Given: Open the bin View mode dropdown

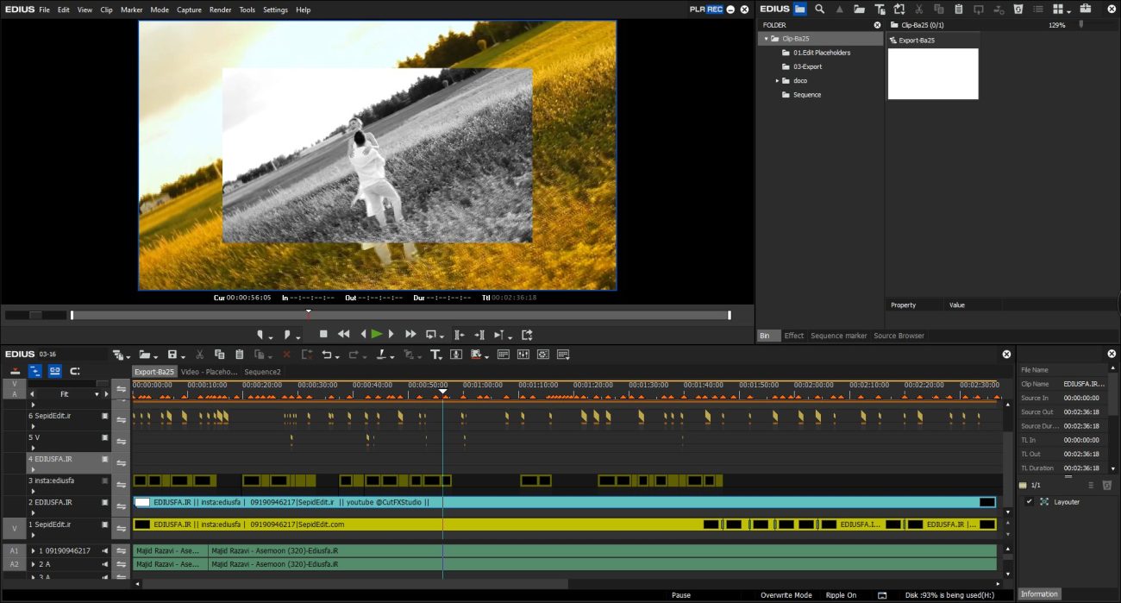Looking at the screenshot, I should pyautogui.click(x=1062, y=9).
